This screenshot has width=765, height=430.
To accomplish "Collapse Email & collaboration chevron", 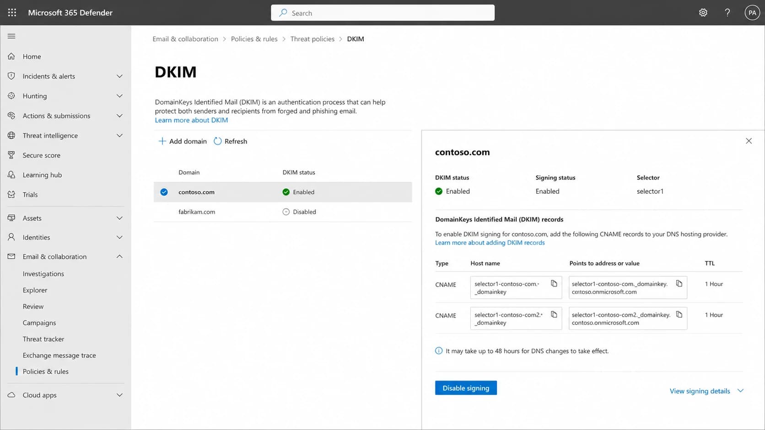I will tap(119, 256).
